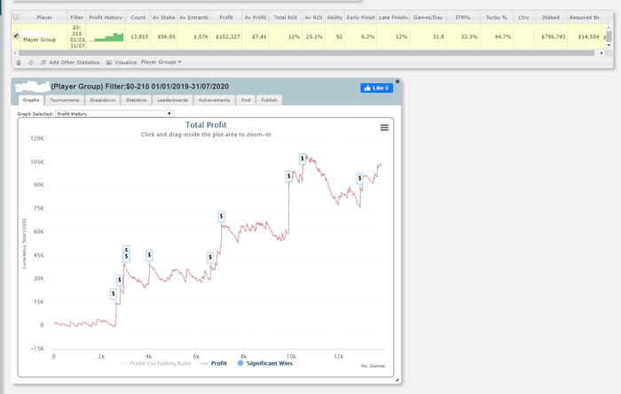Toggle Profit Excluding Rake legend series
The image size is (621, 394).
coord(155,364)
